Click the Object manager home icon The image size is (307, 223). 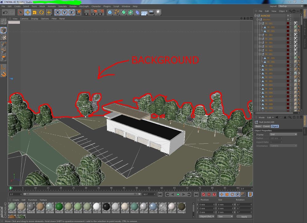294,11
